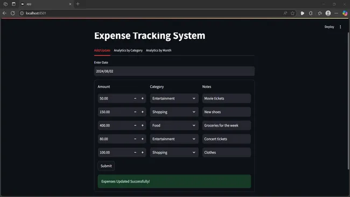Image resolution: width=350 pixels, height=197 pixels.
Task: Edit the 'Concert tickets' note
Action: pyautogui.click(x=227, y=139)
